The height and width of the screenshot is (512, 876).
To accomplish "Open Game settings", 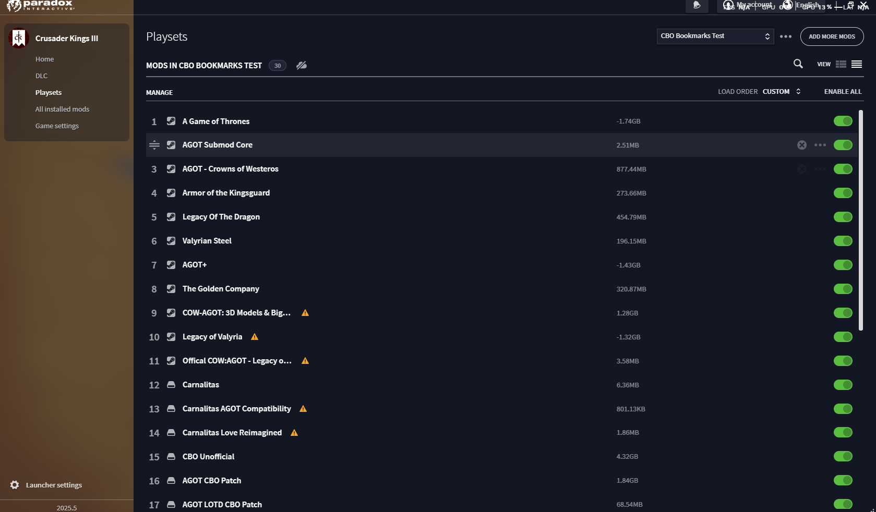I will tap(57, 126).
